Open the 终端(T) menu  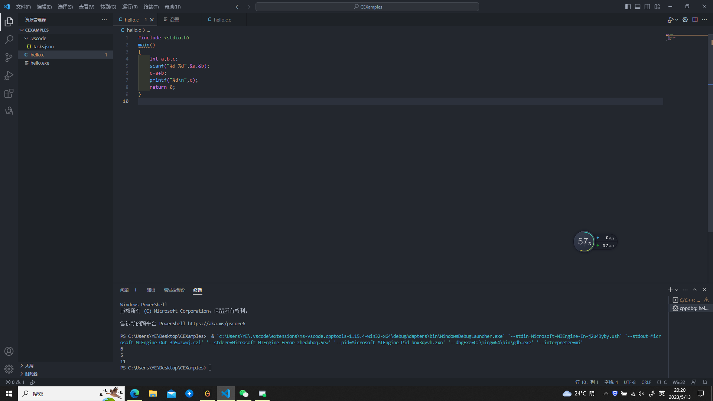click(x=151, y=7)
